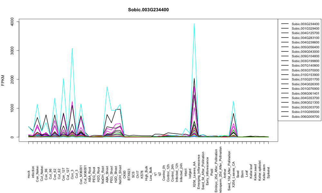Image resolution: width=322 pixels, height=193 pixels.
Task: Click the Spikelet x-axis label
Action: 269,172
